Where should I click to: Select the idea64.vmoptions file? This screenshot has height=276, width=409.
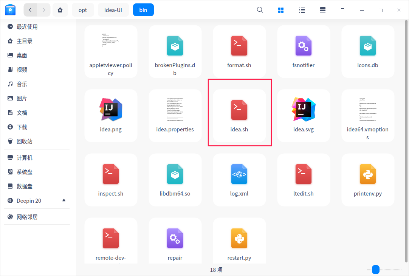coord(367,115)
